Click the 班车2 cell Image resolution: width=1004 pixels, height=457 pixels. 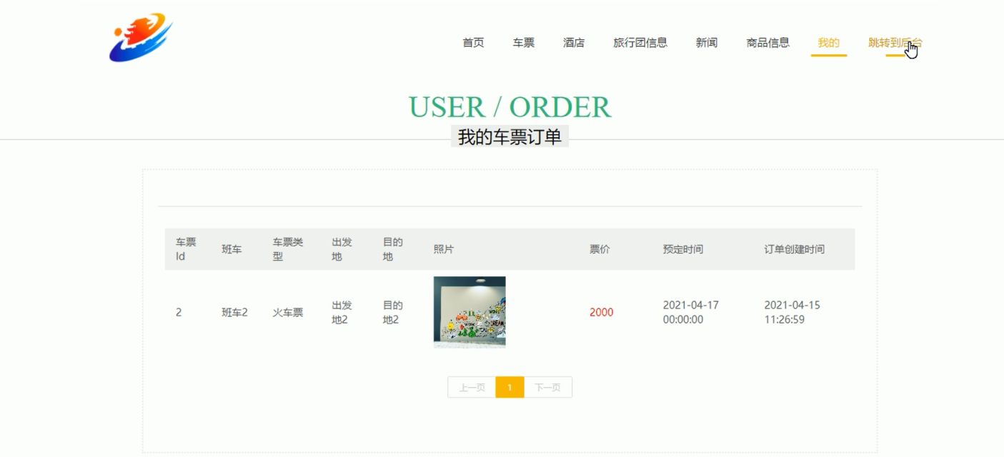(x=234, y=312)
